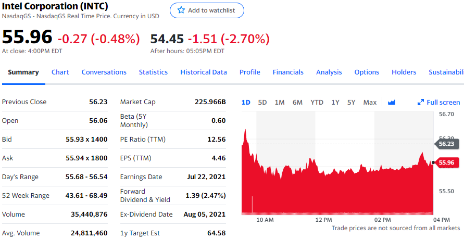Click the chart type mountain icon
Image resolution: width=464 pixels, height=239 pixels.
pyautogui.click(x=392, y=103)
